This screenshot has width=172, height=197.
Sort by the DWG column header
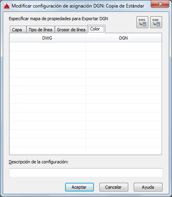pos(47,38)
